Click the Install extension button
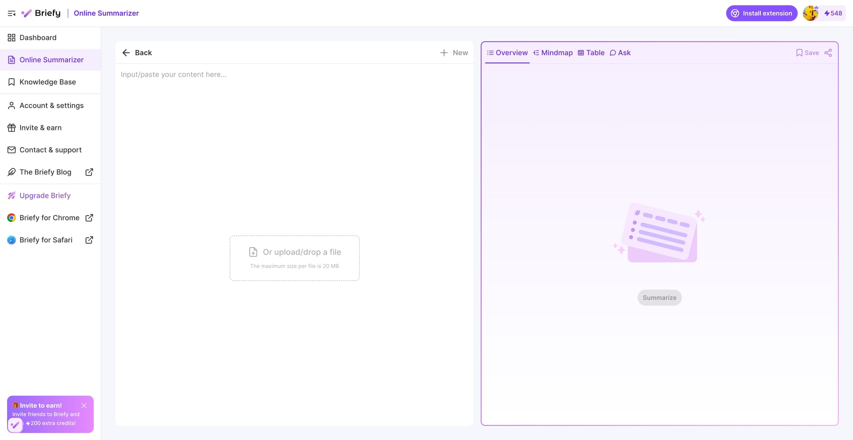 (x=762, y=13)
